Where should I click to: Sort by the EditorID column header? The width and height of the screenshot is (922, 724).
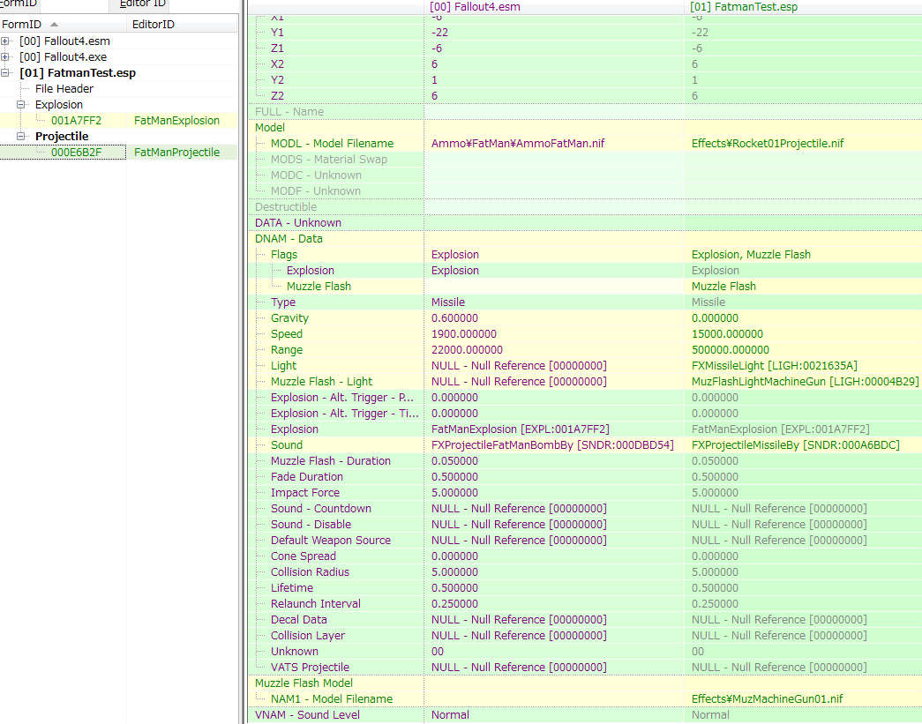(x=183, y=24)
